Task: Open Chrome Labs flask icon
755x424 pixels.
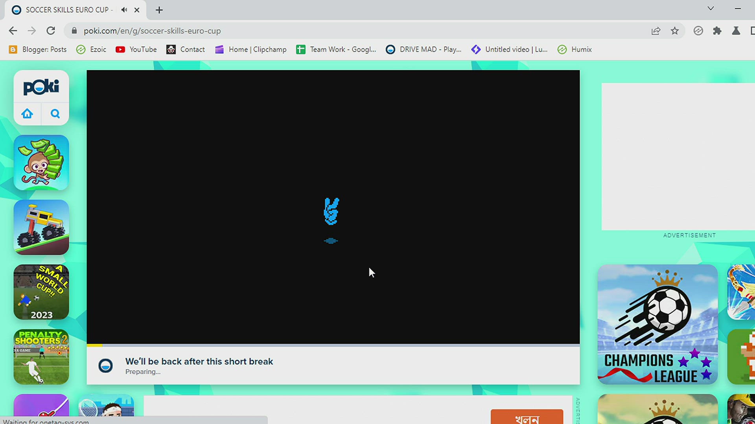Action: click(x=736, y=31)
